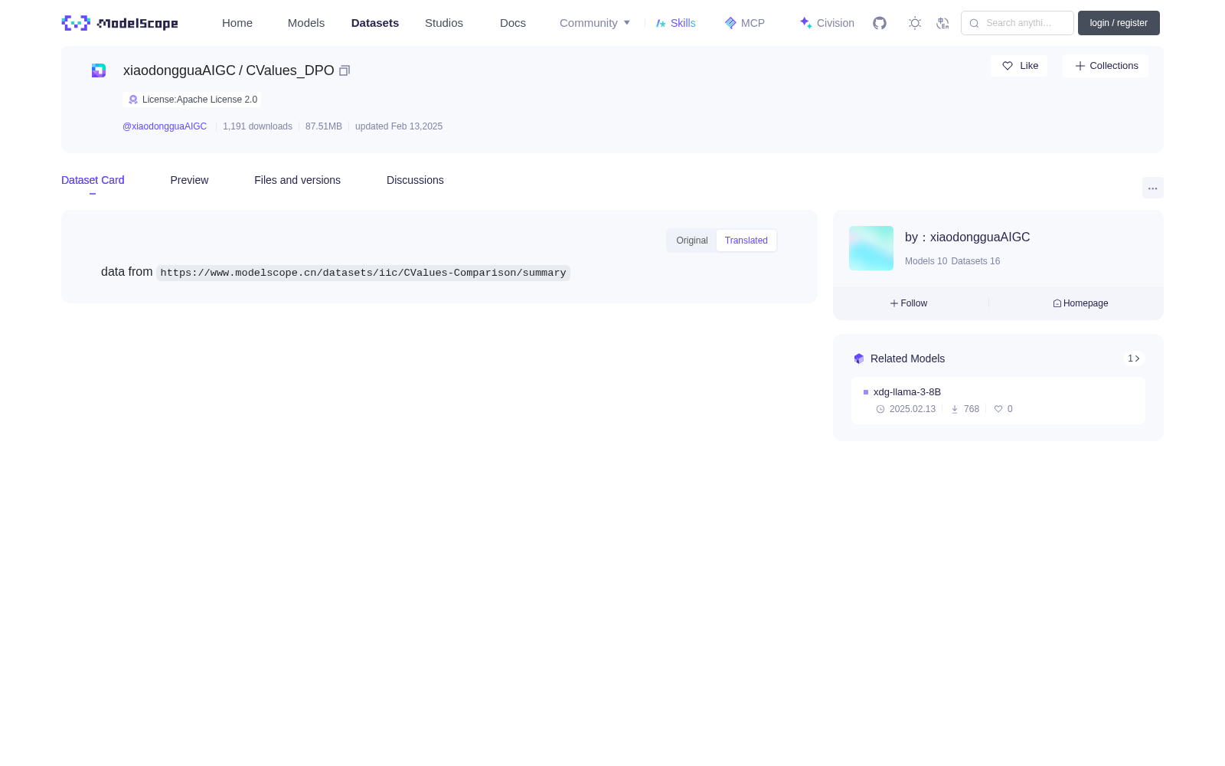Click the MCP diamond icon
1225x766 pixels.
tap(730, 23)
